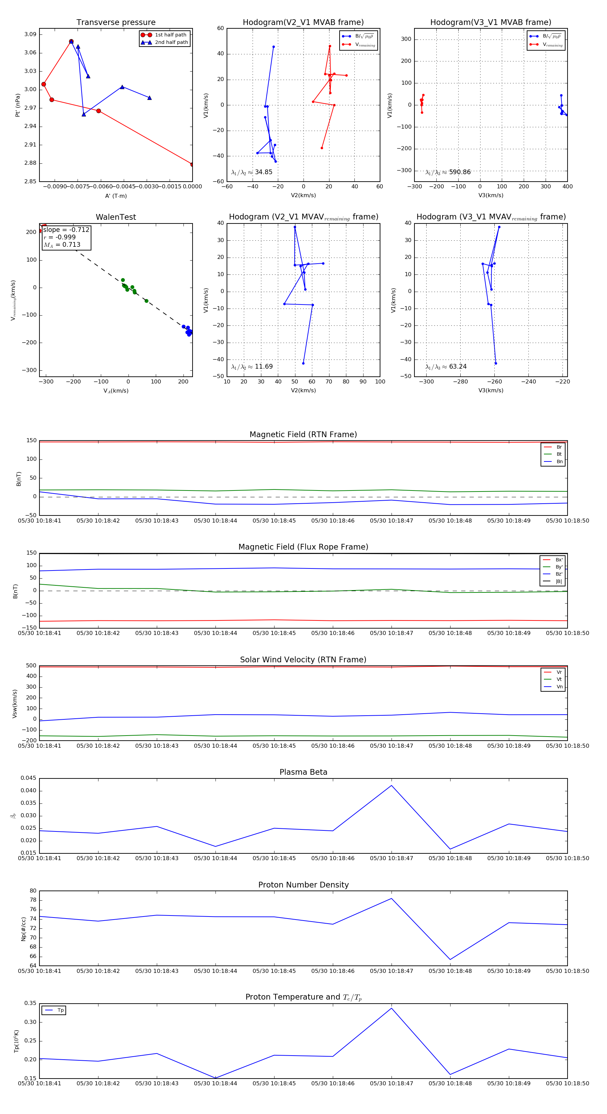The width and height of the screenshot is (607, 1114).
Task: Select the 'Tp' legend entry
Action: [54, 1010]
